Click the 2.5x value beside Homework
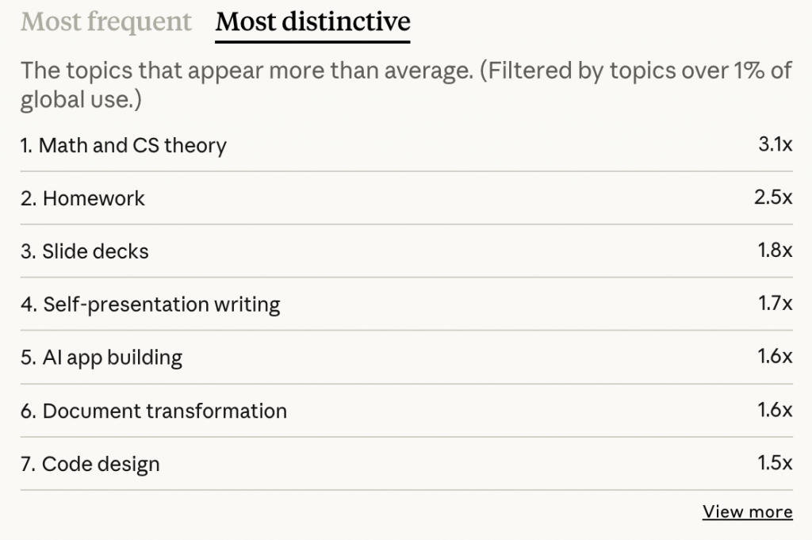 tap(773, 197)
